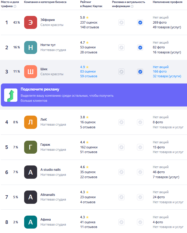Click the orange Шик company avatar

[31, 72]
